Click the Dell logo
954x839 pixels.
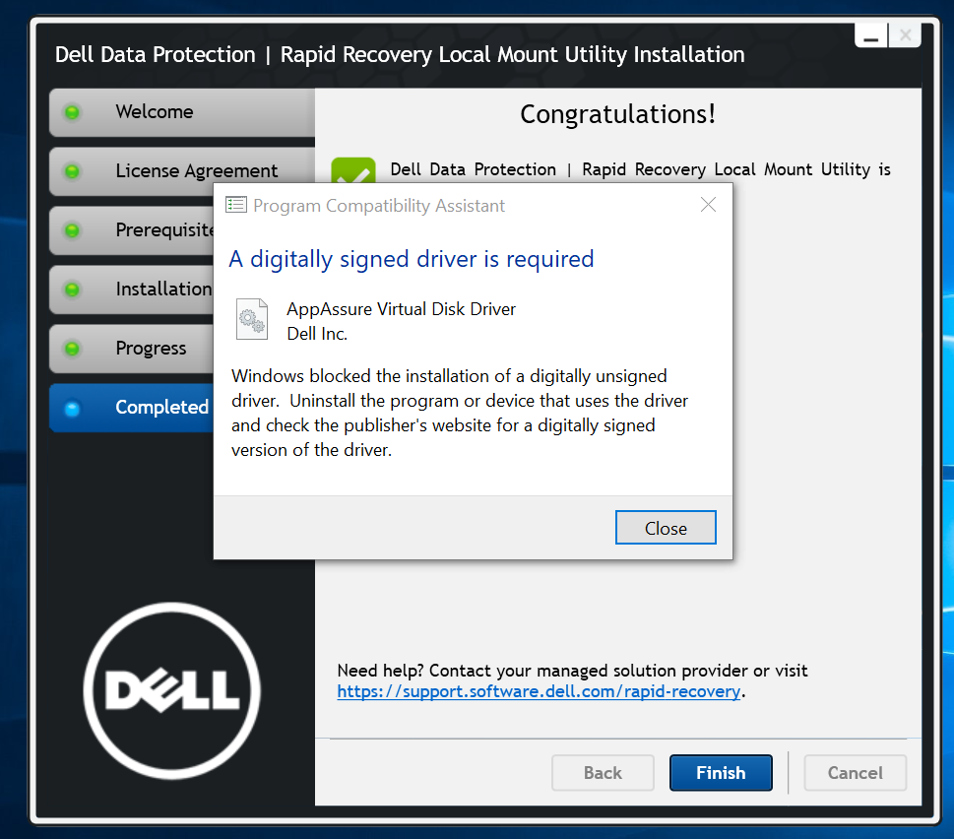click(172, 690)
